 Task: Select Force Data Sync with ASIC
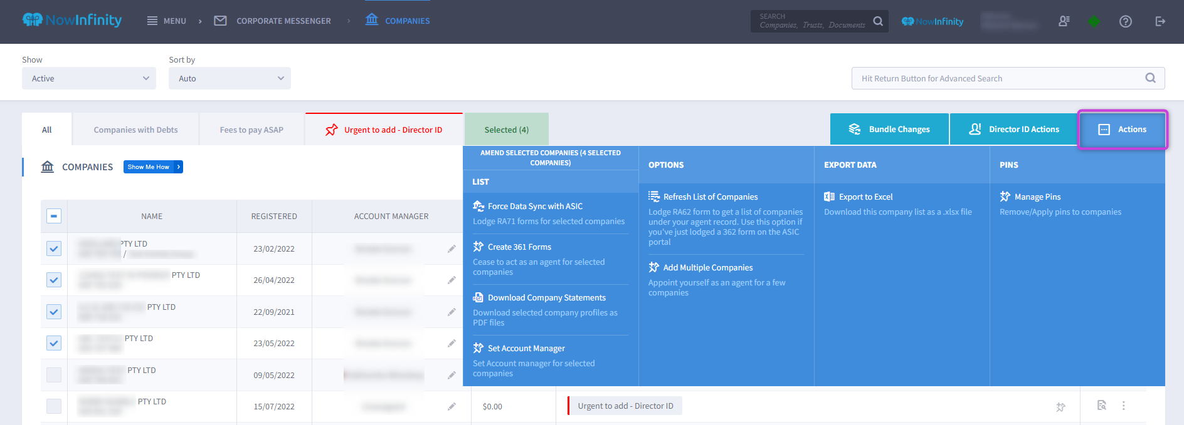535,206
